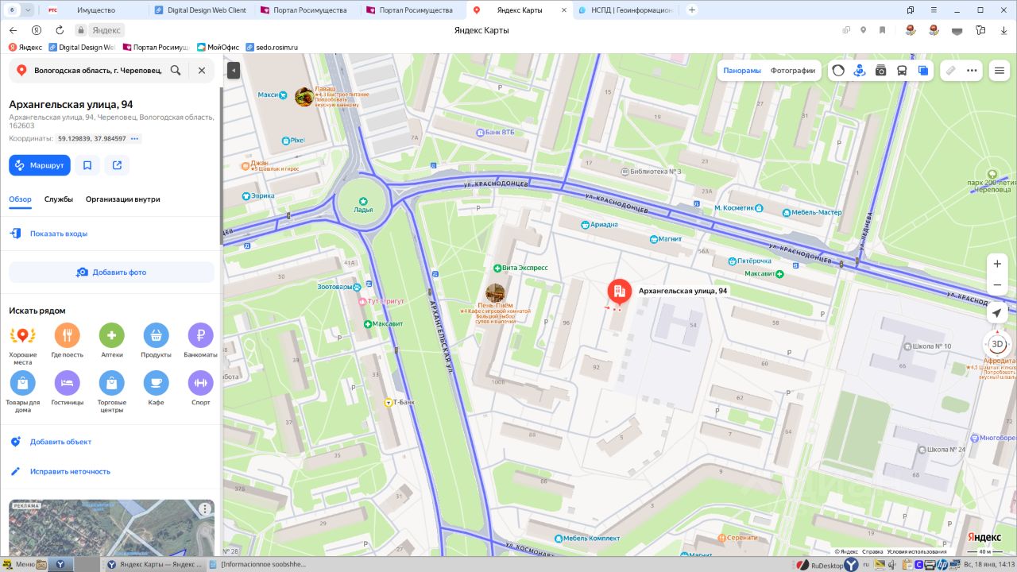Open the Yandex Maps hamburger menu

click(x=1000, y=71)
